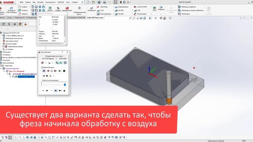Click the Save icon in quick toolbar
Viewport: 253px width, 142px height.
tap(99, 2)
